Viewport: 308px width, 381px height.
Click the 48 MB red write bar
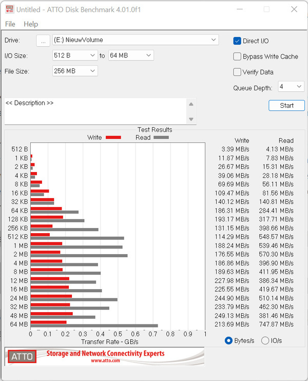(52, 314)
